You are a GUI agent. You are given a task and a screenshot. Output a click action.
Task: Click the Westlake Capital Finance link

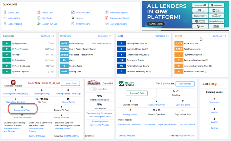coord(36,130)
